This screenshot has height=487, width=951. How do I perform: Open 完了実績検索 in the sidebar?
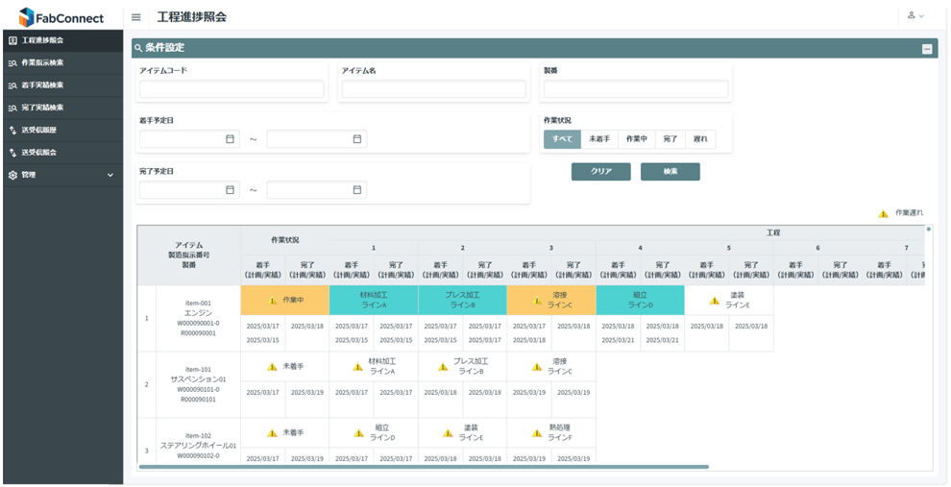click(42, 108)
